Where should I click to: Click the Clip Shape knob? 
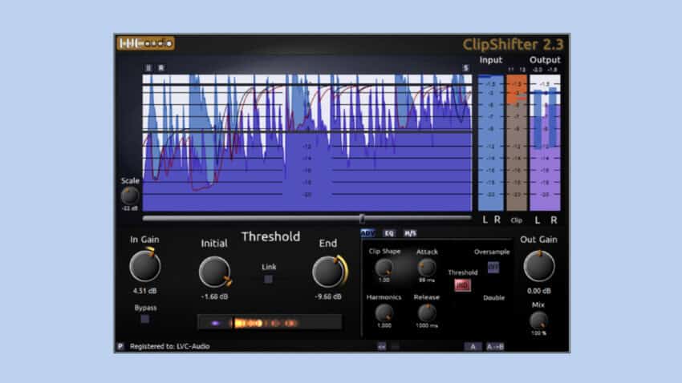384,267
